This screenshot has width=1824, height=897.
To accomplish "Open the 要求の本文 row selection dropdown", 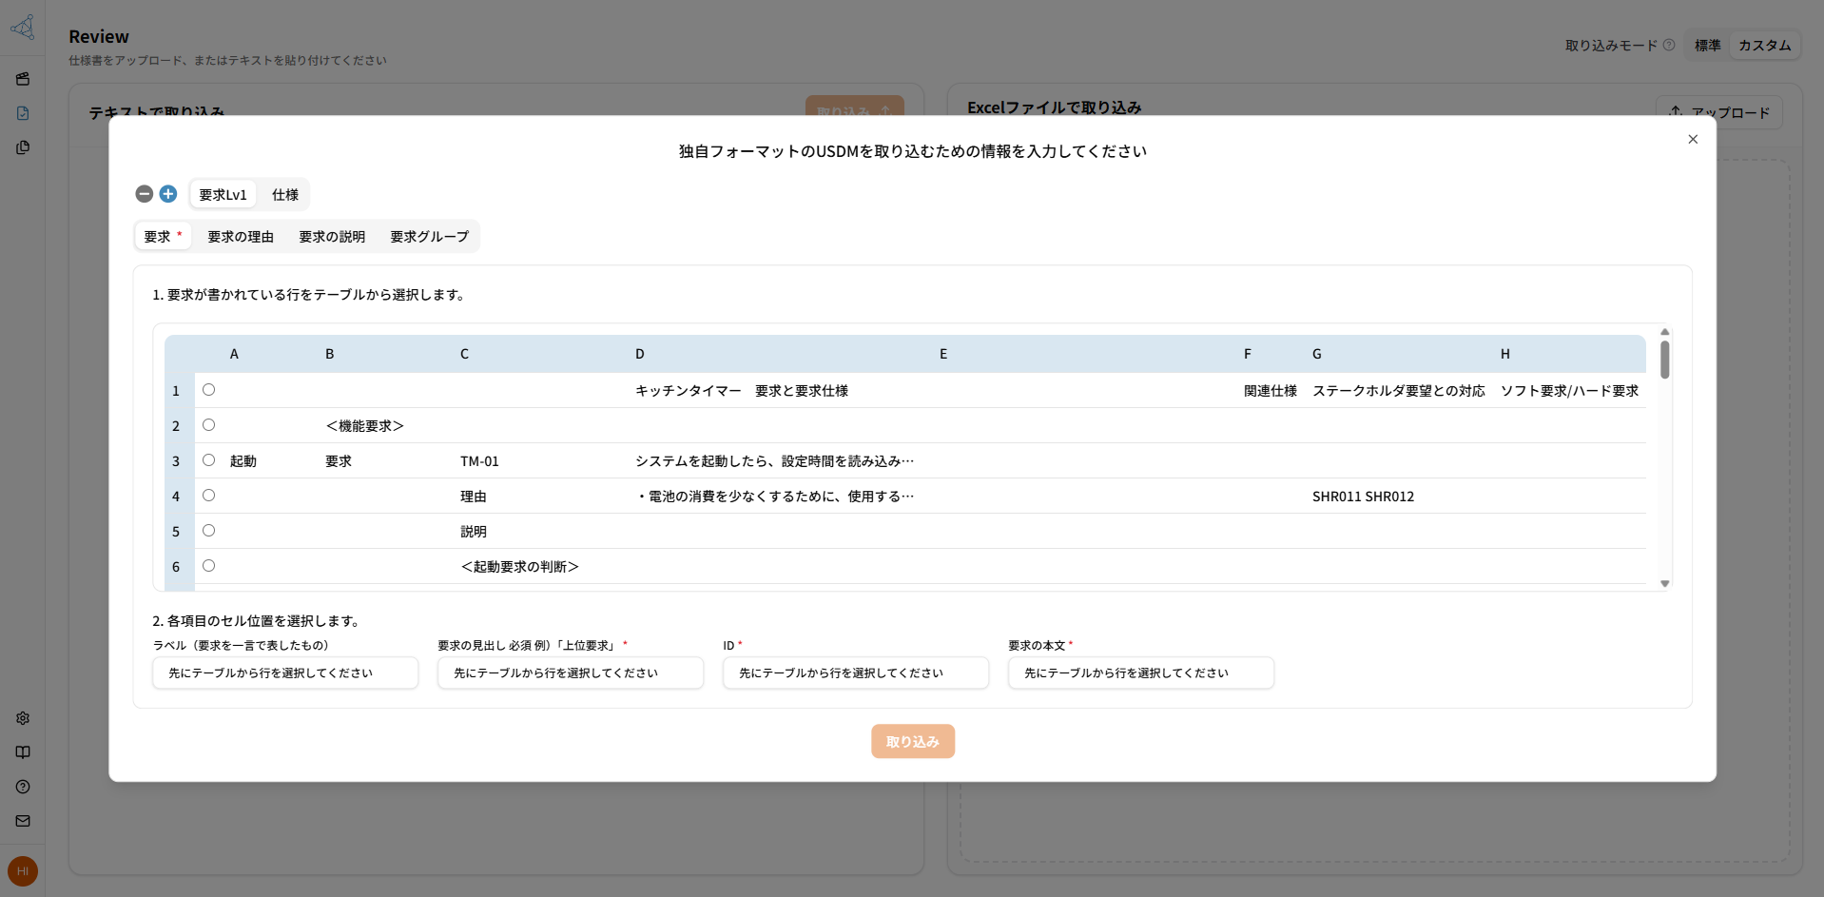I will [x=1140, y=673].
